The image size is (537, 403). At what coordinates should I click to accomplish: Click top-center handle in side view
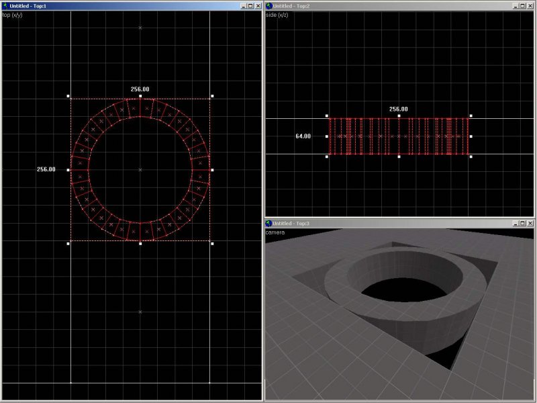(x=399, y=116)
